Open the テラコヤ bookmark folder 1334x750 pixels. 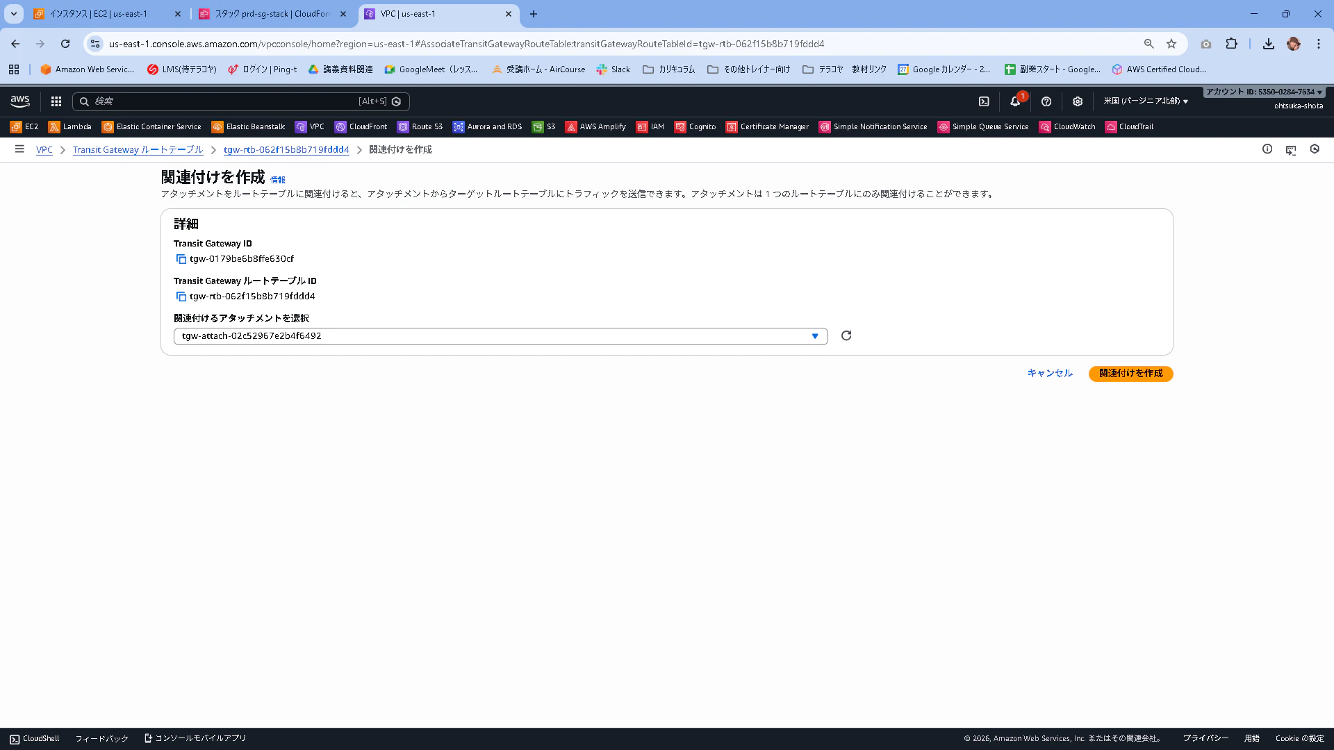pyautogui.click(x=823, y=69)
